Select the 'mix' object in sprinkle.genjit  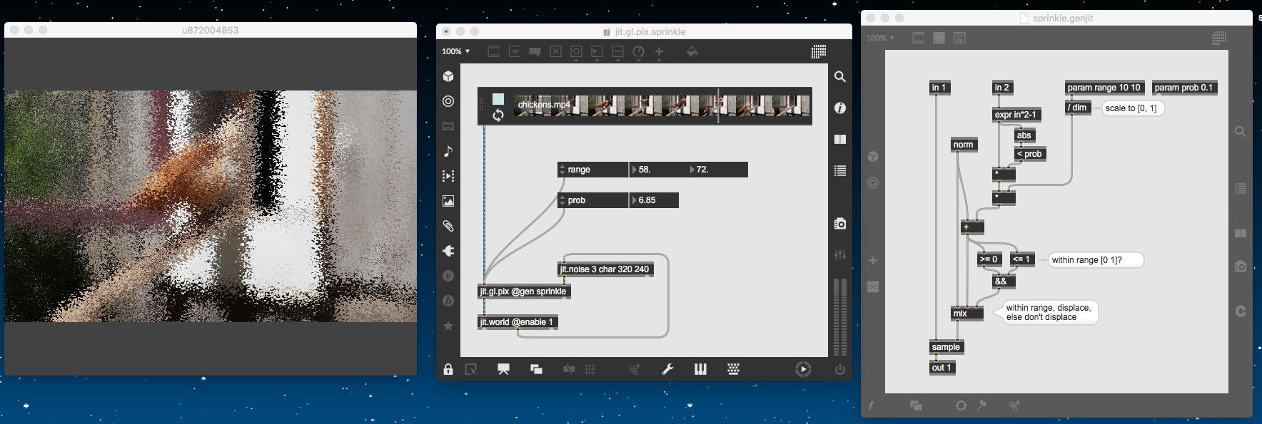[x=967, y=314]
